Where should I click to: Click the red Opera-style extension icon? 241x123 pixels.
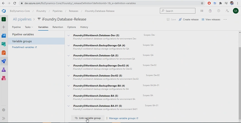(x=209, y=3)
